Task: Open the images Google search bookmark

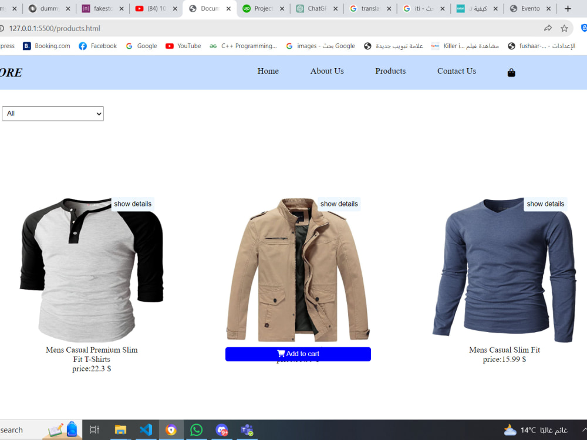Action: (321, 46)
